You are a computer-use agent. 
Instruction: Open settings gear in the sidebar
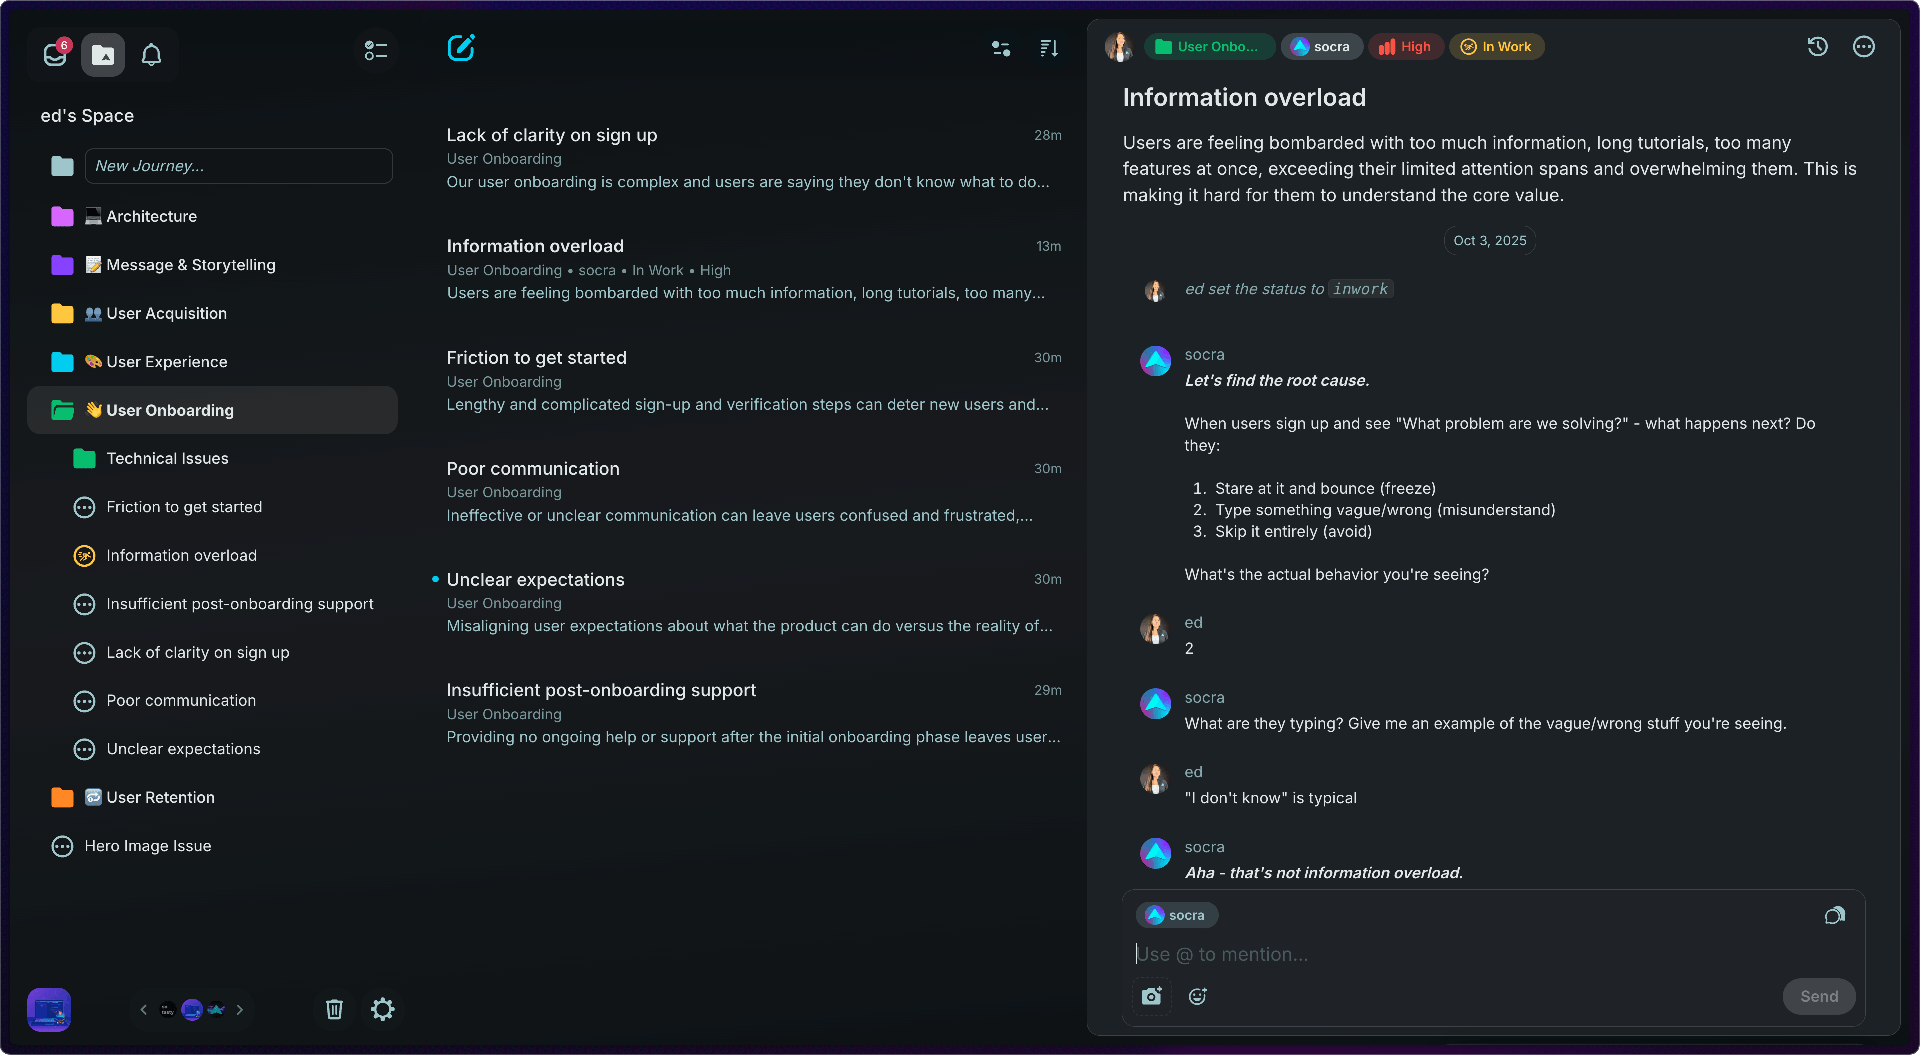382,1009
